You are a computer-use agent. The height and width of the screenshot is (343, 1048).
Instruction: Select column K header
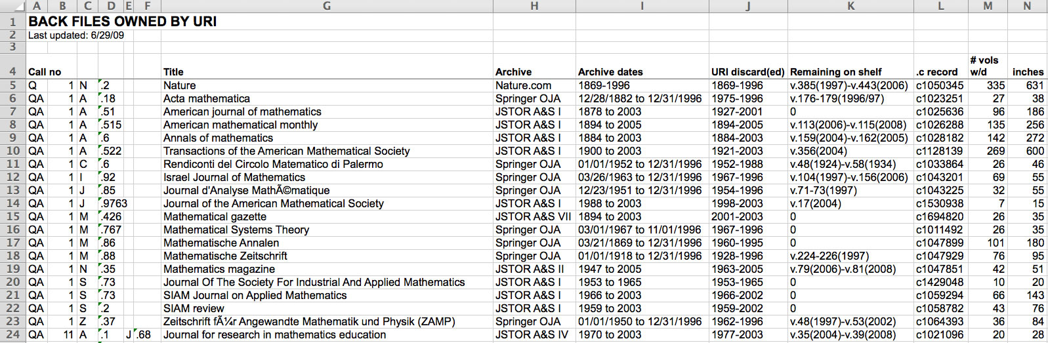(x=850, y=6)
